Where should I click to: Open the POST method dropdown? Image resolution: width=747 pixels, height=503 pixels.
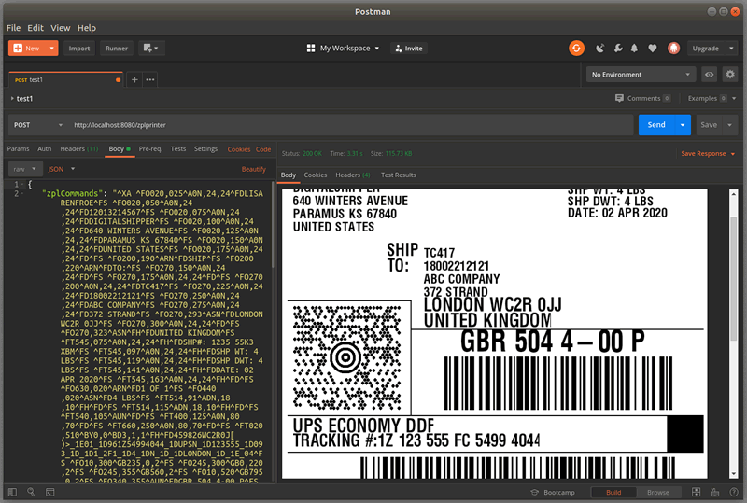coord(35,124)
